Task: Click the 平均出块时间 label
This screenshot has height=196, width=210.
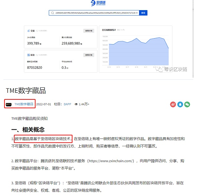Action: click(67, 62)
